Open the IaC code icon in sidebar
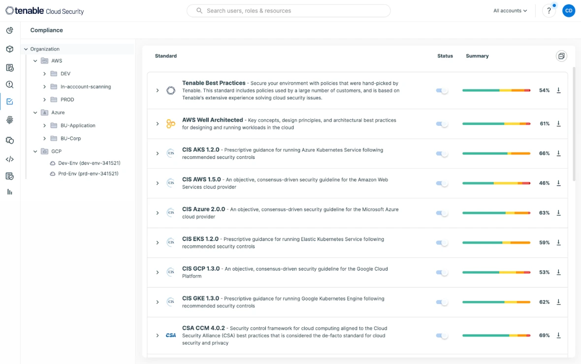The image size is (581, 364). tap(9, 159)
